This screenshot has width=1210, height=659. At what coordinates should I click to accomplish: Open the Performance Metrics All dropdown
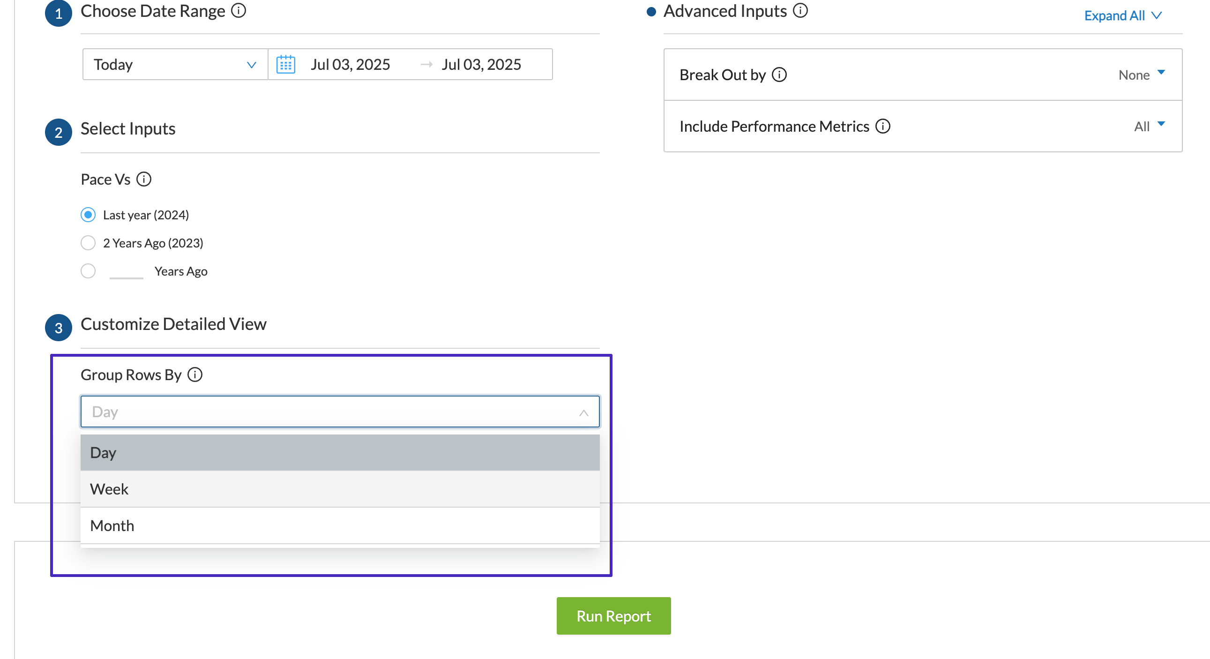click(x=1149, y=127)
